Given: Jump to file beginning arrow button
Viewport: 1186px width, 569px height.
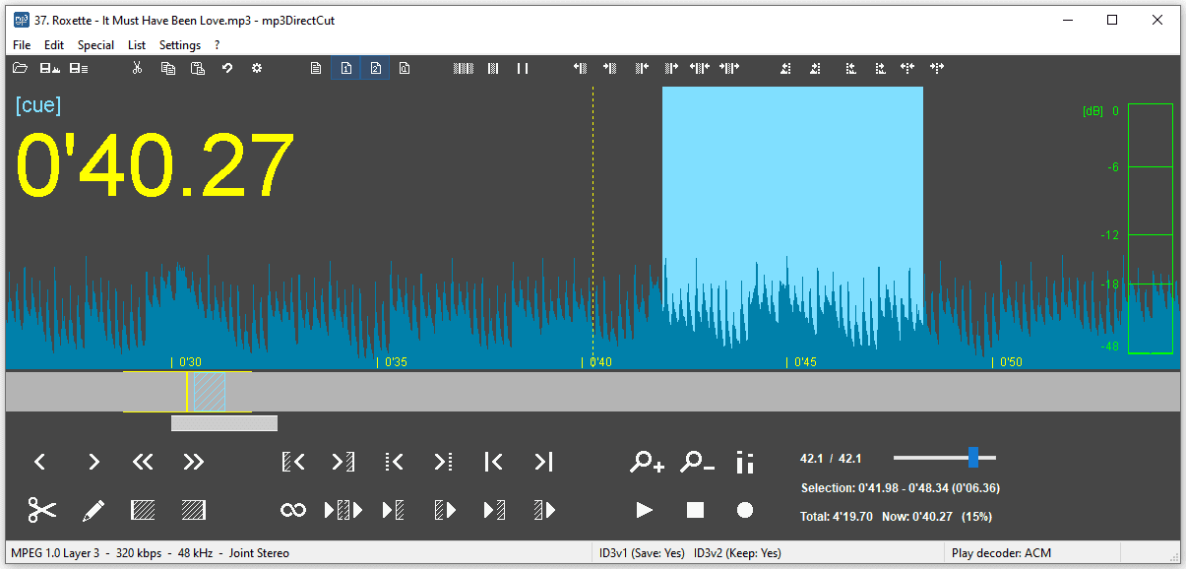Looking at the screenshot, I should pyautogui.click(x=494, y=461).
